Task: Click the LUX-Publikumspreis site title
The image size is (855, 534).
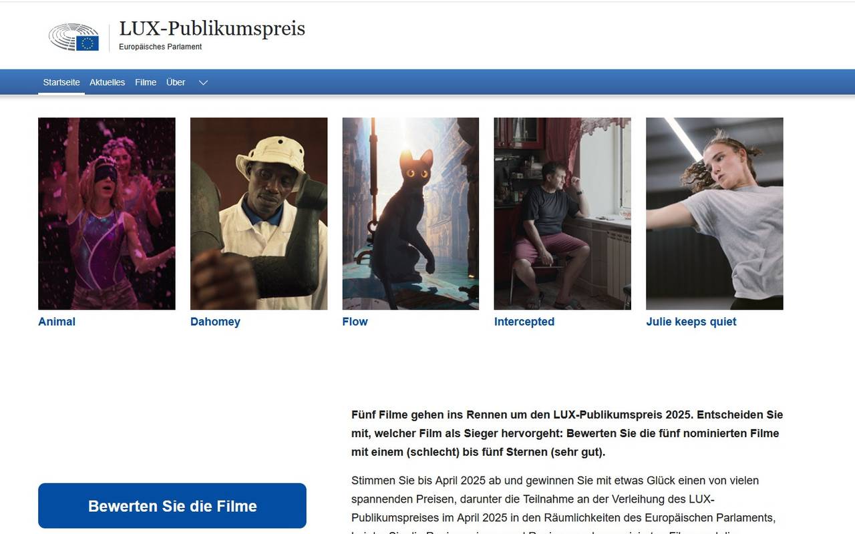Action: [212, 29]
